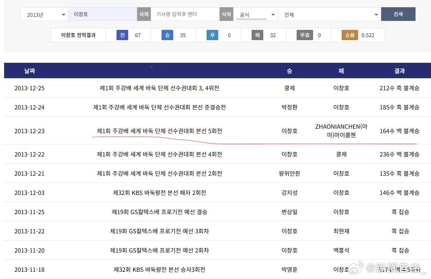Click winner name 박영훈

(x=289, y=270)
